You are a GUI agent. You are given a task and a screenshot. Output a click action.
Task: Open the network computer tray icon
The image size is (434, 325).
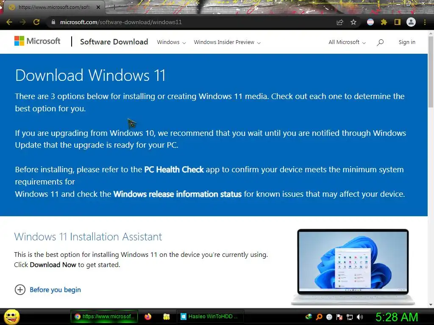pos(350,317)
